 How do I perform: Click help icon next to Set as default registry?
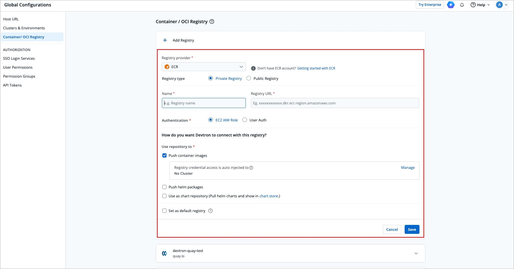click(x=211, y=211)
